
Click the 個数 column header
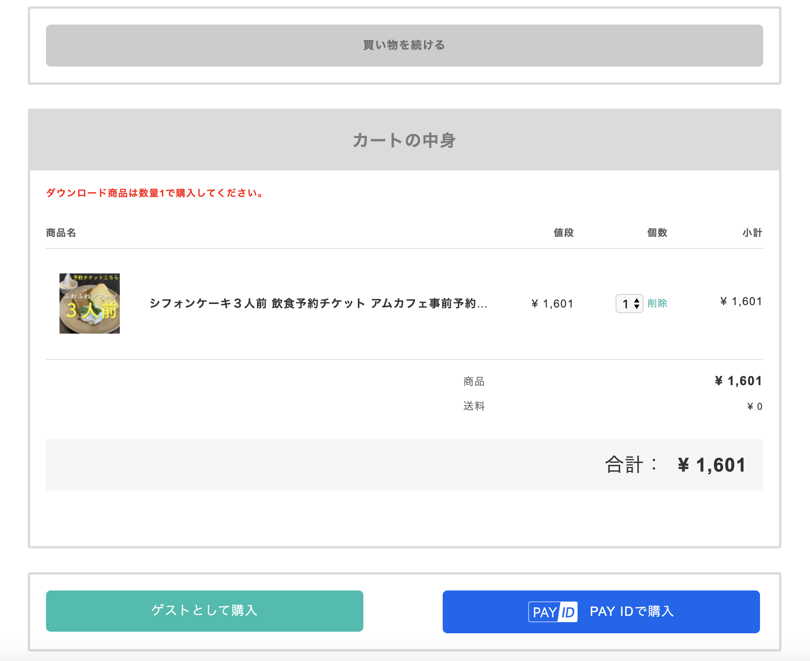coord(657,233)
